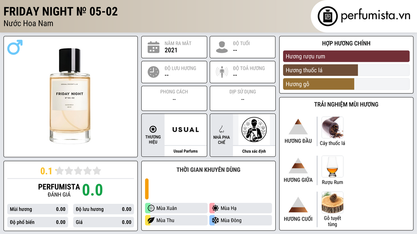Click the Mùa Hạ sun icon
The image size is (417, 234).
point(215,208)
